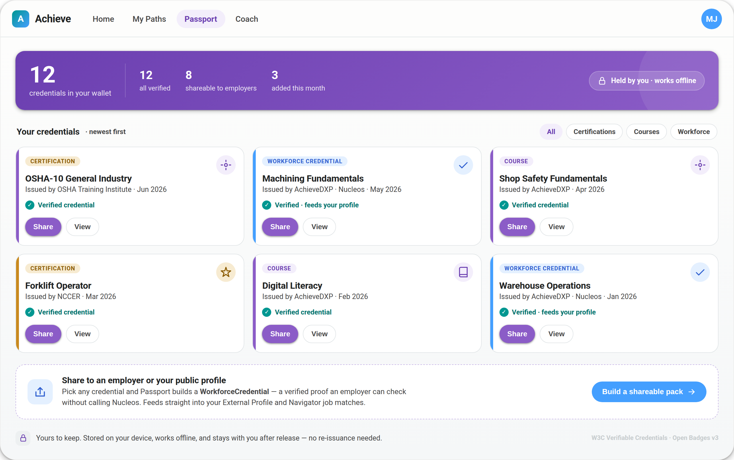Open the My Paths tab
The image size is (734, 460).
click(149, 19)
